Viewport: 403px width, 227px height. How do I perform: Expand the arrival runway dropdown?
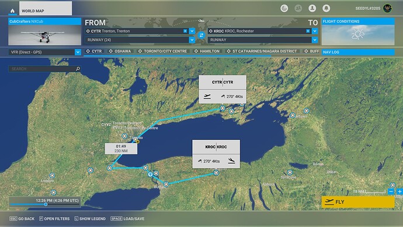tap(315, 40)
